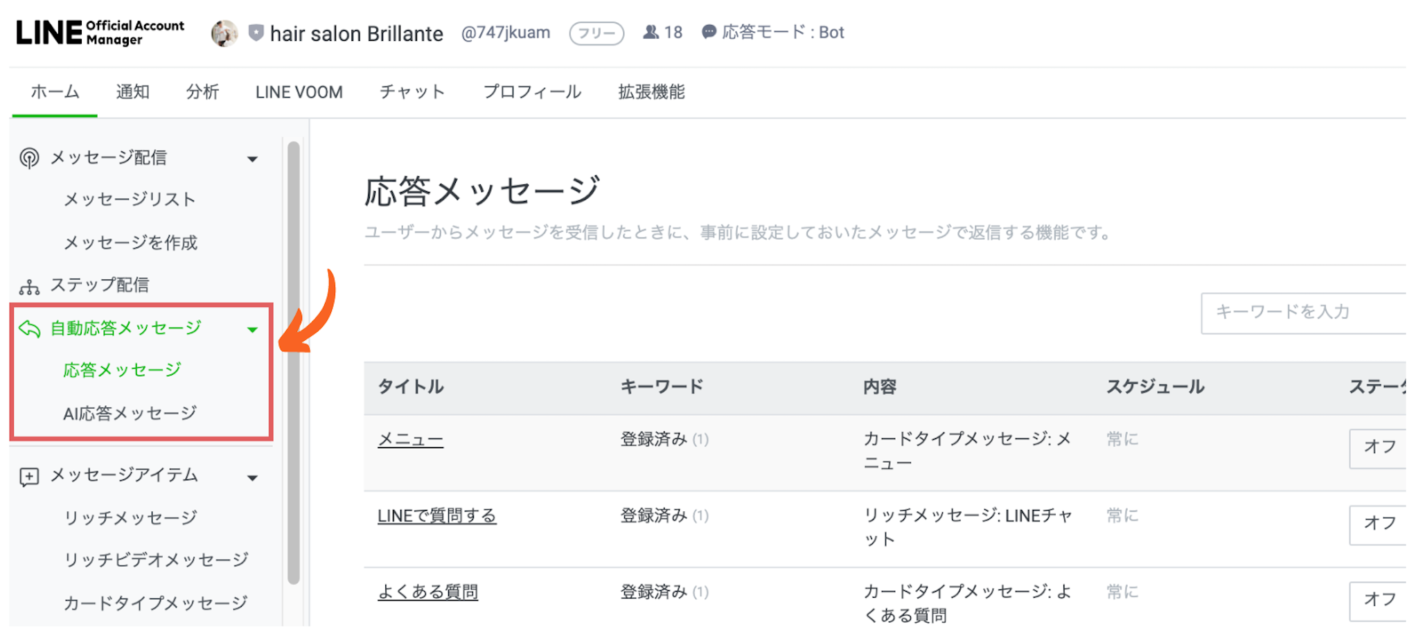The image size is (1416, 629).
Task: Open カードタイプメッセージ in the sidebar
Action: click(x=155, y=603)
